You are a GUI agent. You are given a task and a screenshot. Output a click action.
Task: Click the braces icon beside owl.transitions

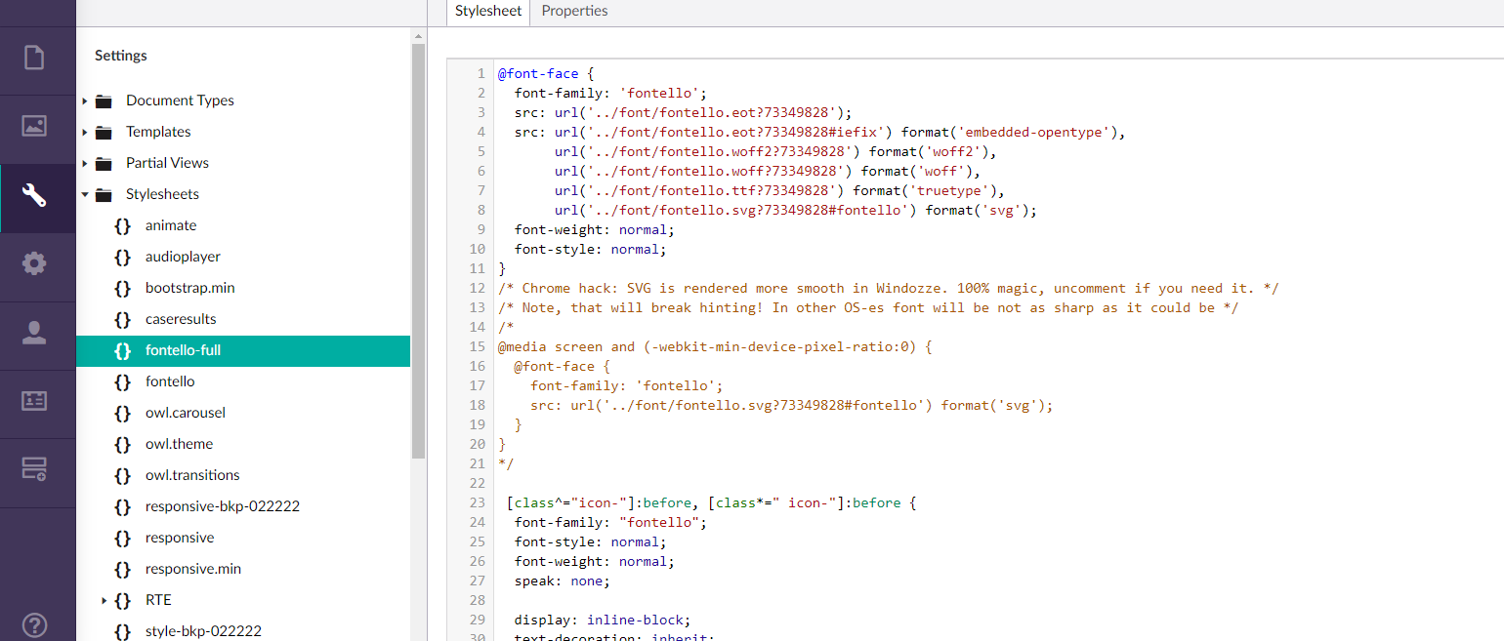coord(122,475)
